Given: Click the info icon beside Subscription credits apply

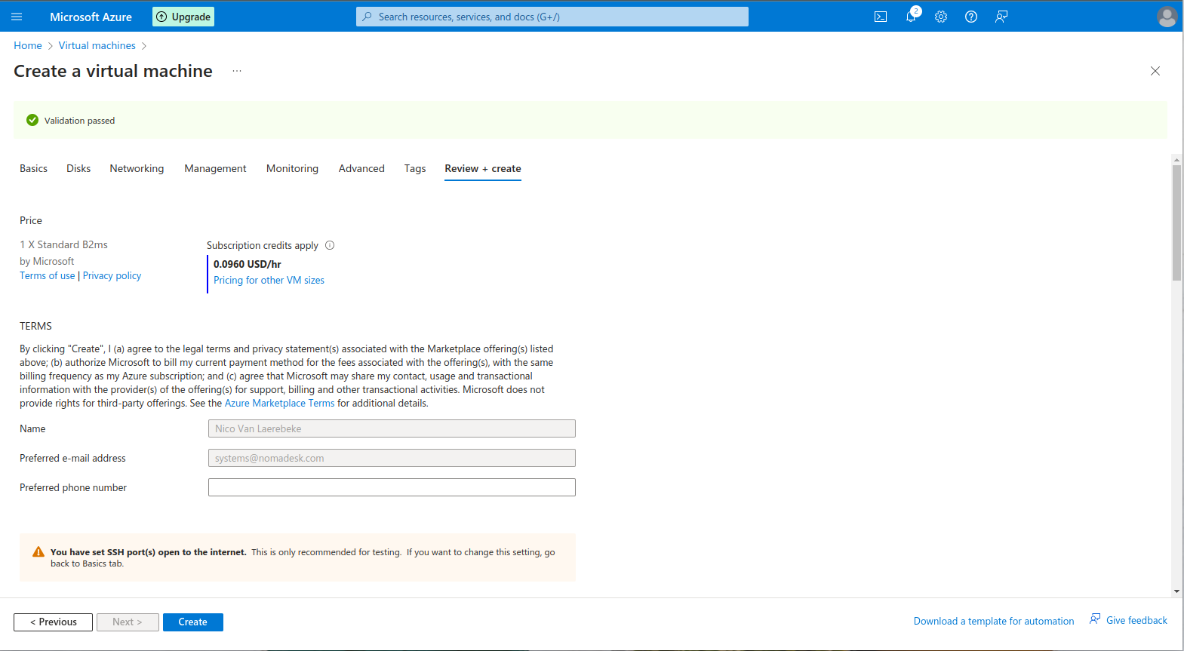Looking at the screenshot, I should click(330, 245).
